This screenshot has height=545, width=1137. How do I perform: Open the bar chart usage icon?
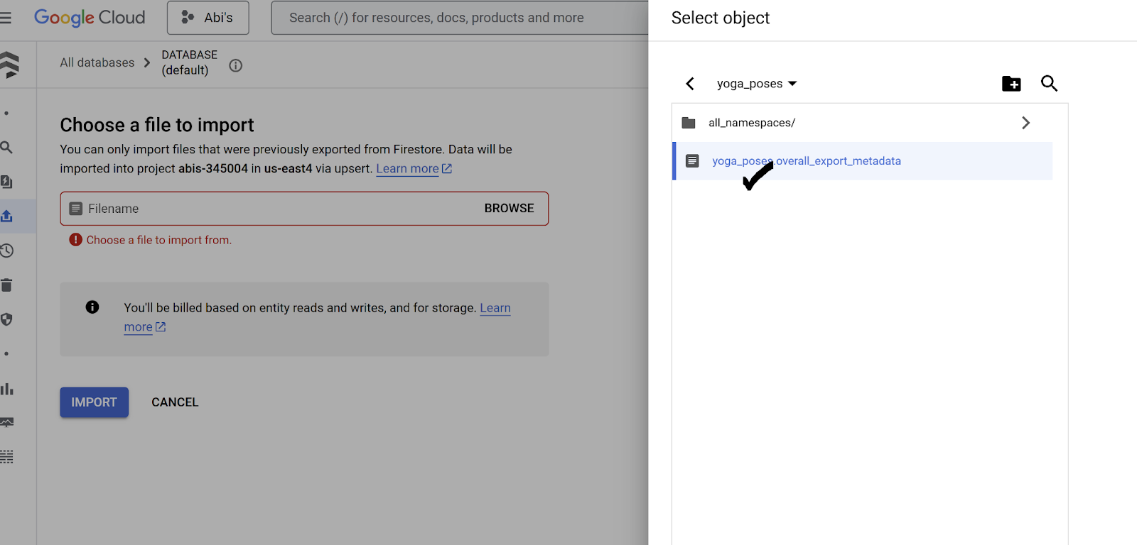pyautogui.click(x=7, y=389)
